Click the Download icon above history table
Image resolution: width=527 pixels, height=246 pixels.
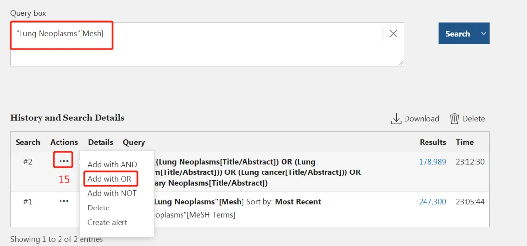click(397, 118)
